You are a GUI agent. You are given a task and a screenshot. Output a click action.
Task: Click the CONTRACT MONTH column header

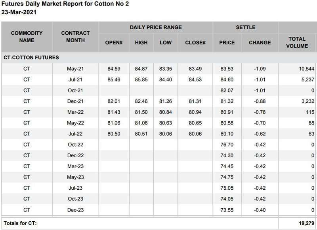75,37
